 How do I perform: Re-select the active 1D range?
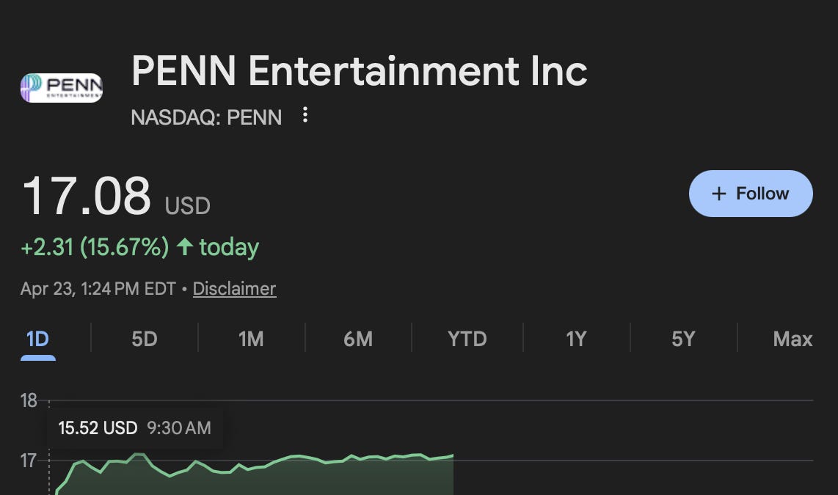[x=38, y=339]
